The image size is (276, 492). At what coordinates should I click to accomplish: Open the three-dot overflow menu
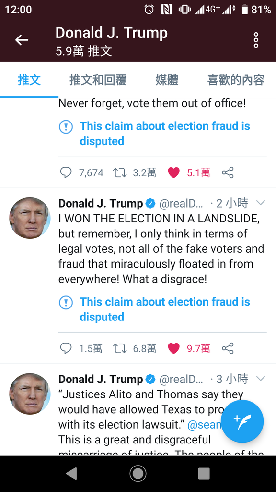coord(256,40)
